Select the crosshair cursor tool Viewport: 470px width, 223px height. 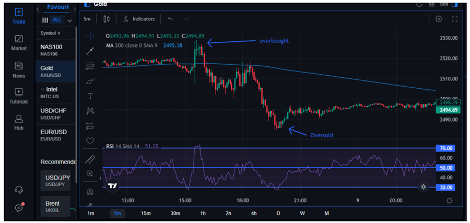tap(90, 36)
